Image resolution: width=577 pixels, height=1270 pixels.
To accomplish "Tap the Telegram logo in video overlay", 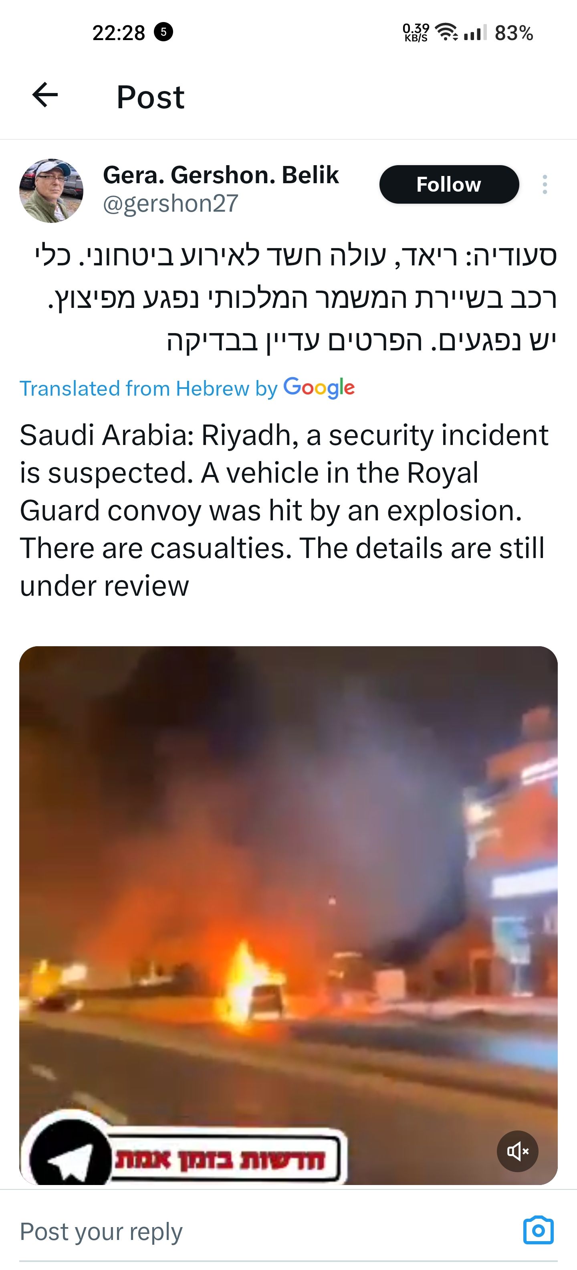I will tap(71, 1154).
